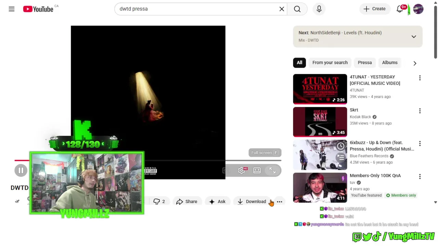Screen dimensions: 438x246
Task: Open the 4TUNAT YESTERDAY title link
Action: (x=375, y=80)
